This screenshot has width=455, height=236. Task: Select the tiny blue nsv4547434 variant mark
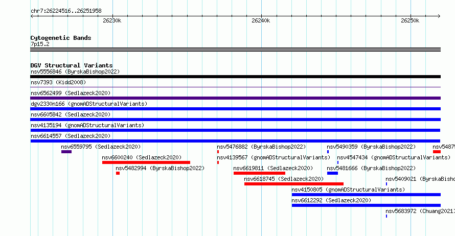[338, 162]
